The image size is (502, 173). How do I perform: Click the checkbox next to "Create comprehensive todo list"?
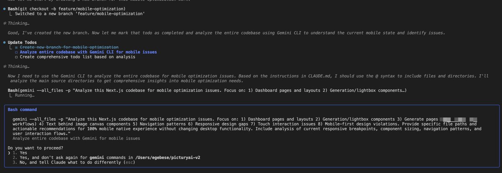(x=16, y=57)
